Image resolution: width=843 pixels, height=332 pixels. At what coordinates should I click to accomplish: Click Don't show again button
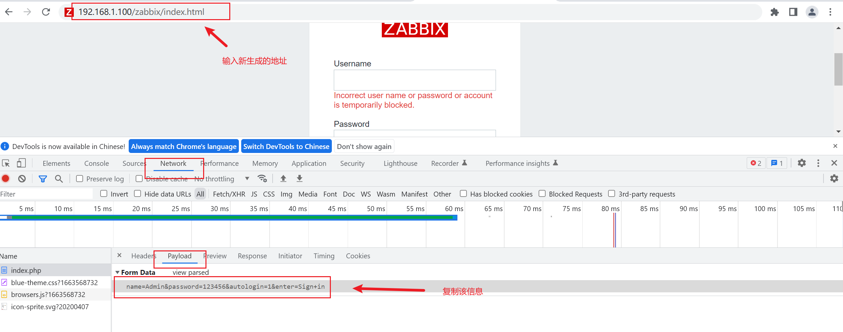(364, 146)
